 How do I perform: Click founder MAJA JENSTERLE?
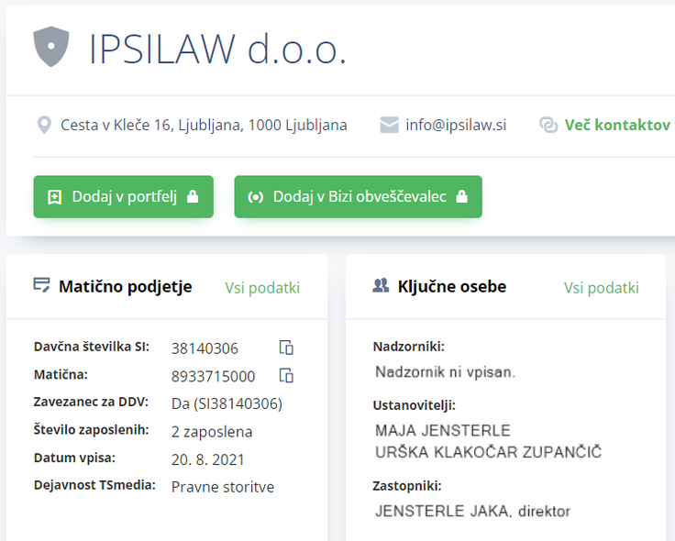443,430
